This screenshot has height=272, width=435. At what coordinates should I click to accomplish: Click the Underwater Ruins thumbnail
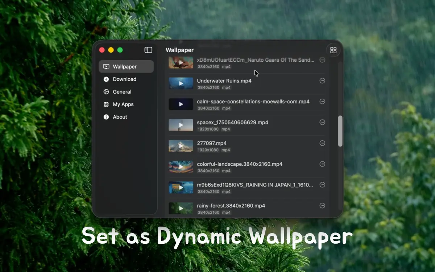[x=181, y=83]
